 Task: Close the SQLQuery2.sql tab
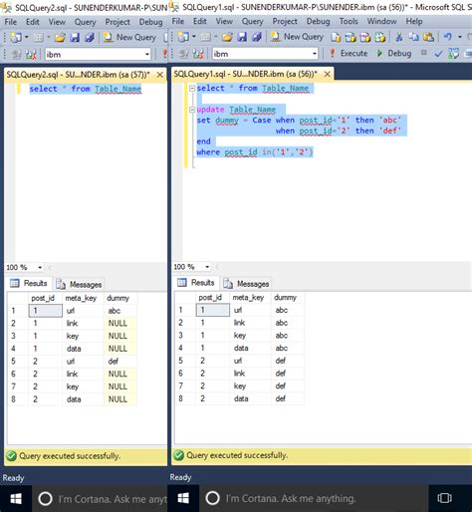(160, 75)
